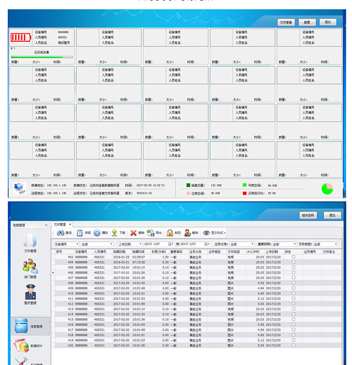352x365 pixels.
Task: Click version text V201612-19
Action: pos(144,193)
